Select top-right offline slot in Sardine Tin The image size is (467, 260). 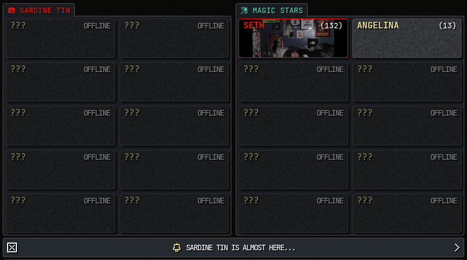(x=174, y=38)
